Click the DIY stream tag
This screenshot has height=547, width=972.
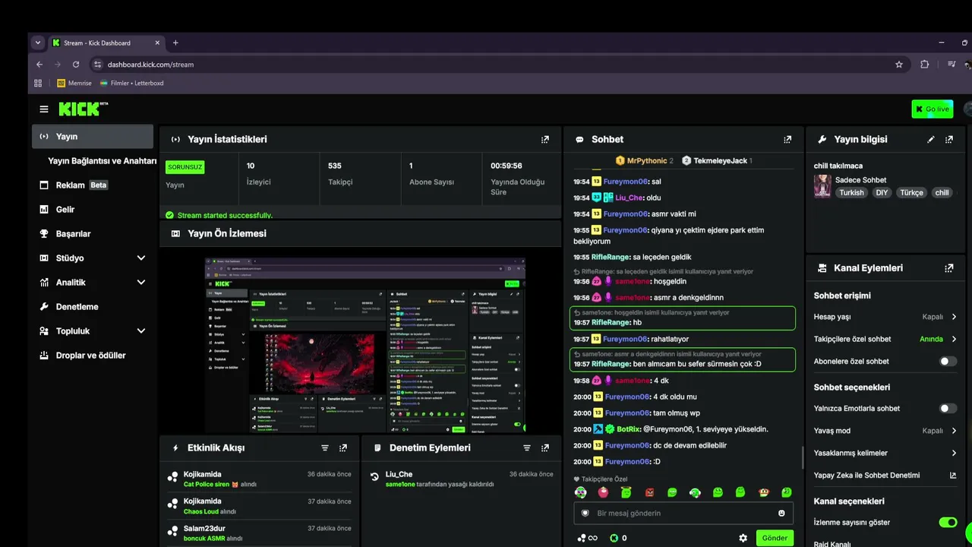pyautogui.click(x=882, y=193)
